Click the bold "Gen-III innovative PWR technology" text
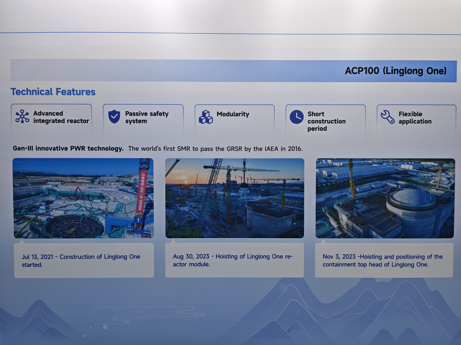Viewport: 461px width, 345px height. click(68, 148)
